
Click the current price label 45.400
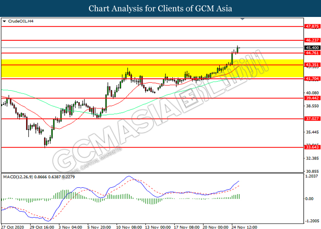point(312,48)
